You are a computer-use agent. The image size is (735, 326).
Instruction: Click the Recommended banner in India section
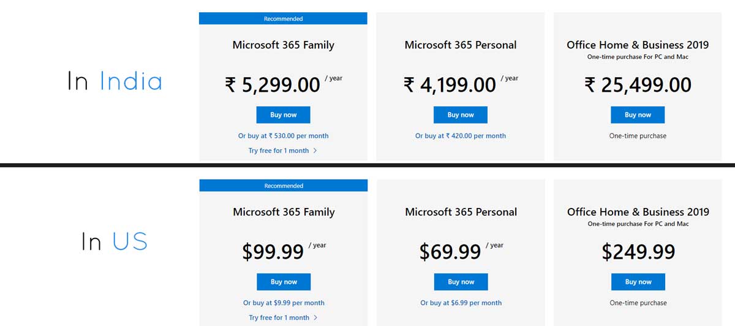[x=283, y=19]
